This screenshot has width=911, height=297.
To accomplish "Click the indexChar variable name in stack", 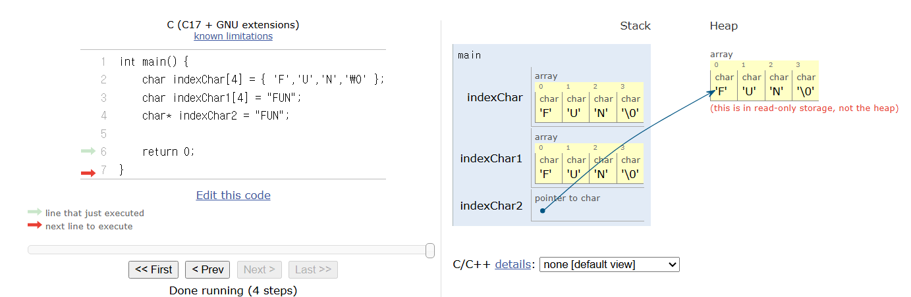I will [495, 97].
